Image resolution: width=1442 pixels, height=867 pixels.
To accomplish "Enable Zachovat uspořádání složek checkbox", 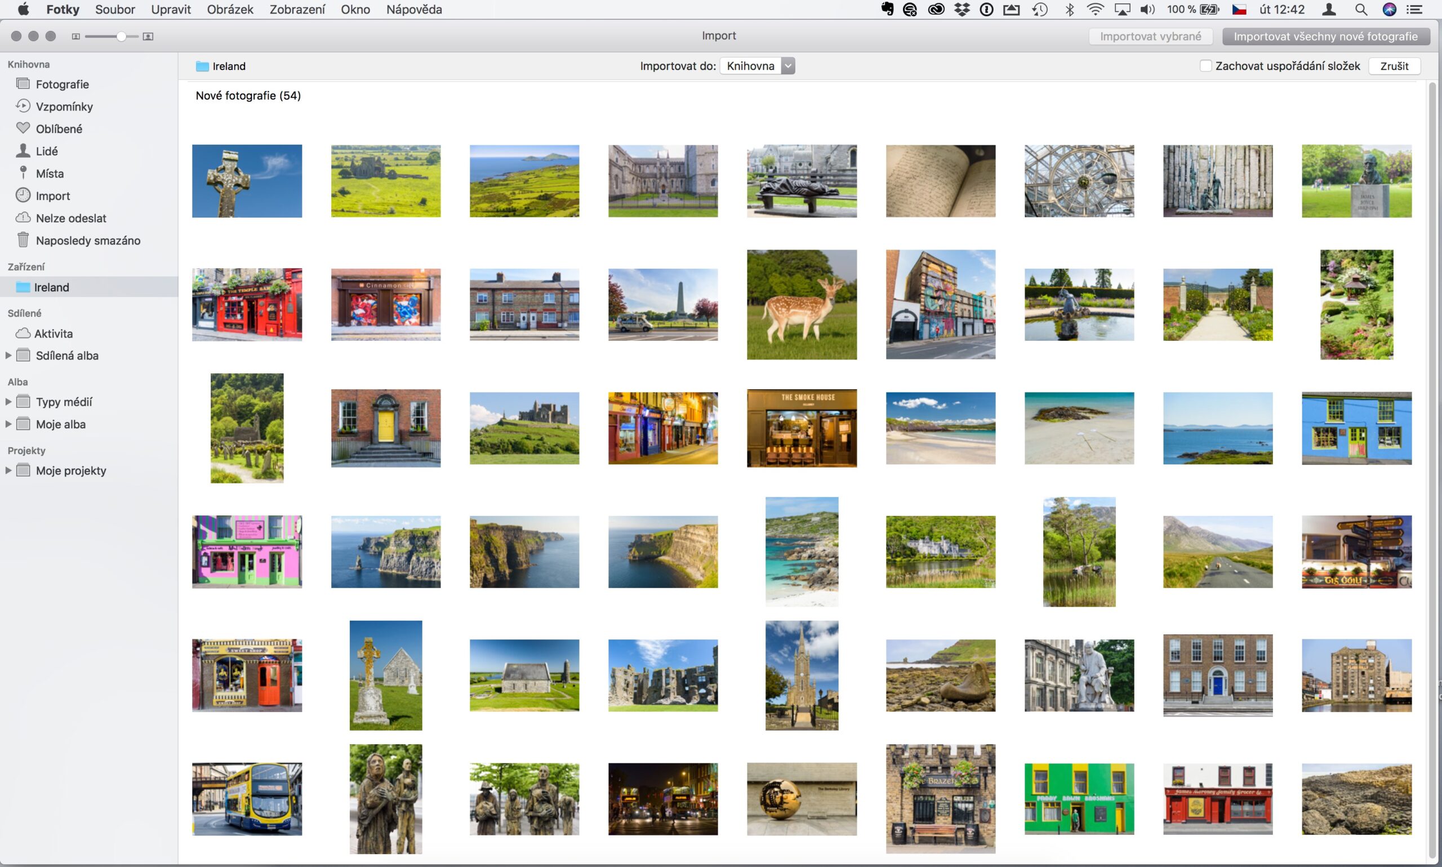I will [1205, 66].
